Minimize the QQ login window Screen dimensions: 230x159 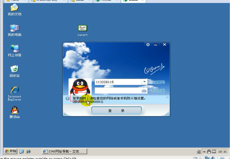[156, 45]
